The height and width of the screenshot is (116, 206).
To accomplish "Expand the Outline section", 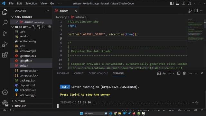I will tap(31, 101).
